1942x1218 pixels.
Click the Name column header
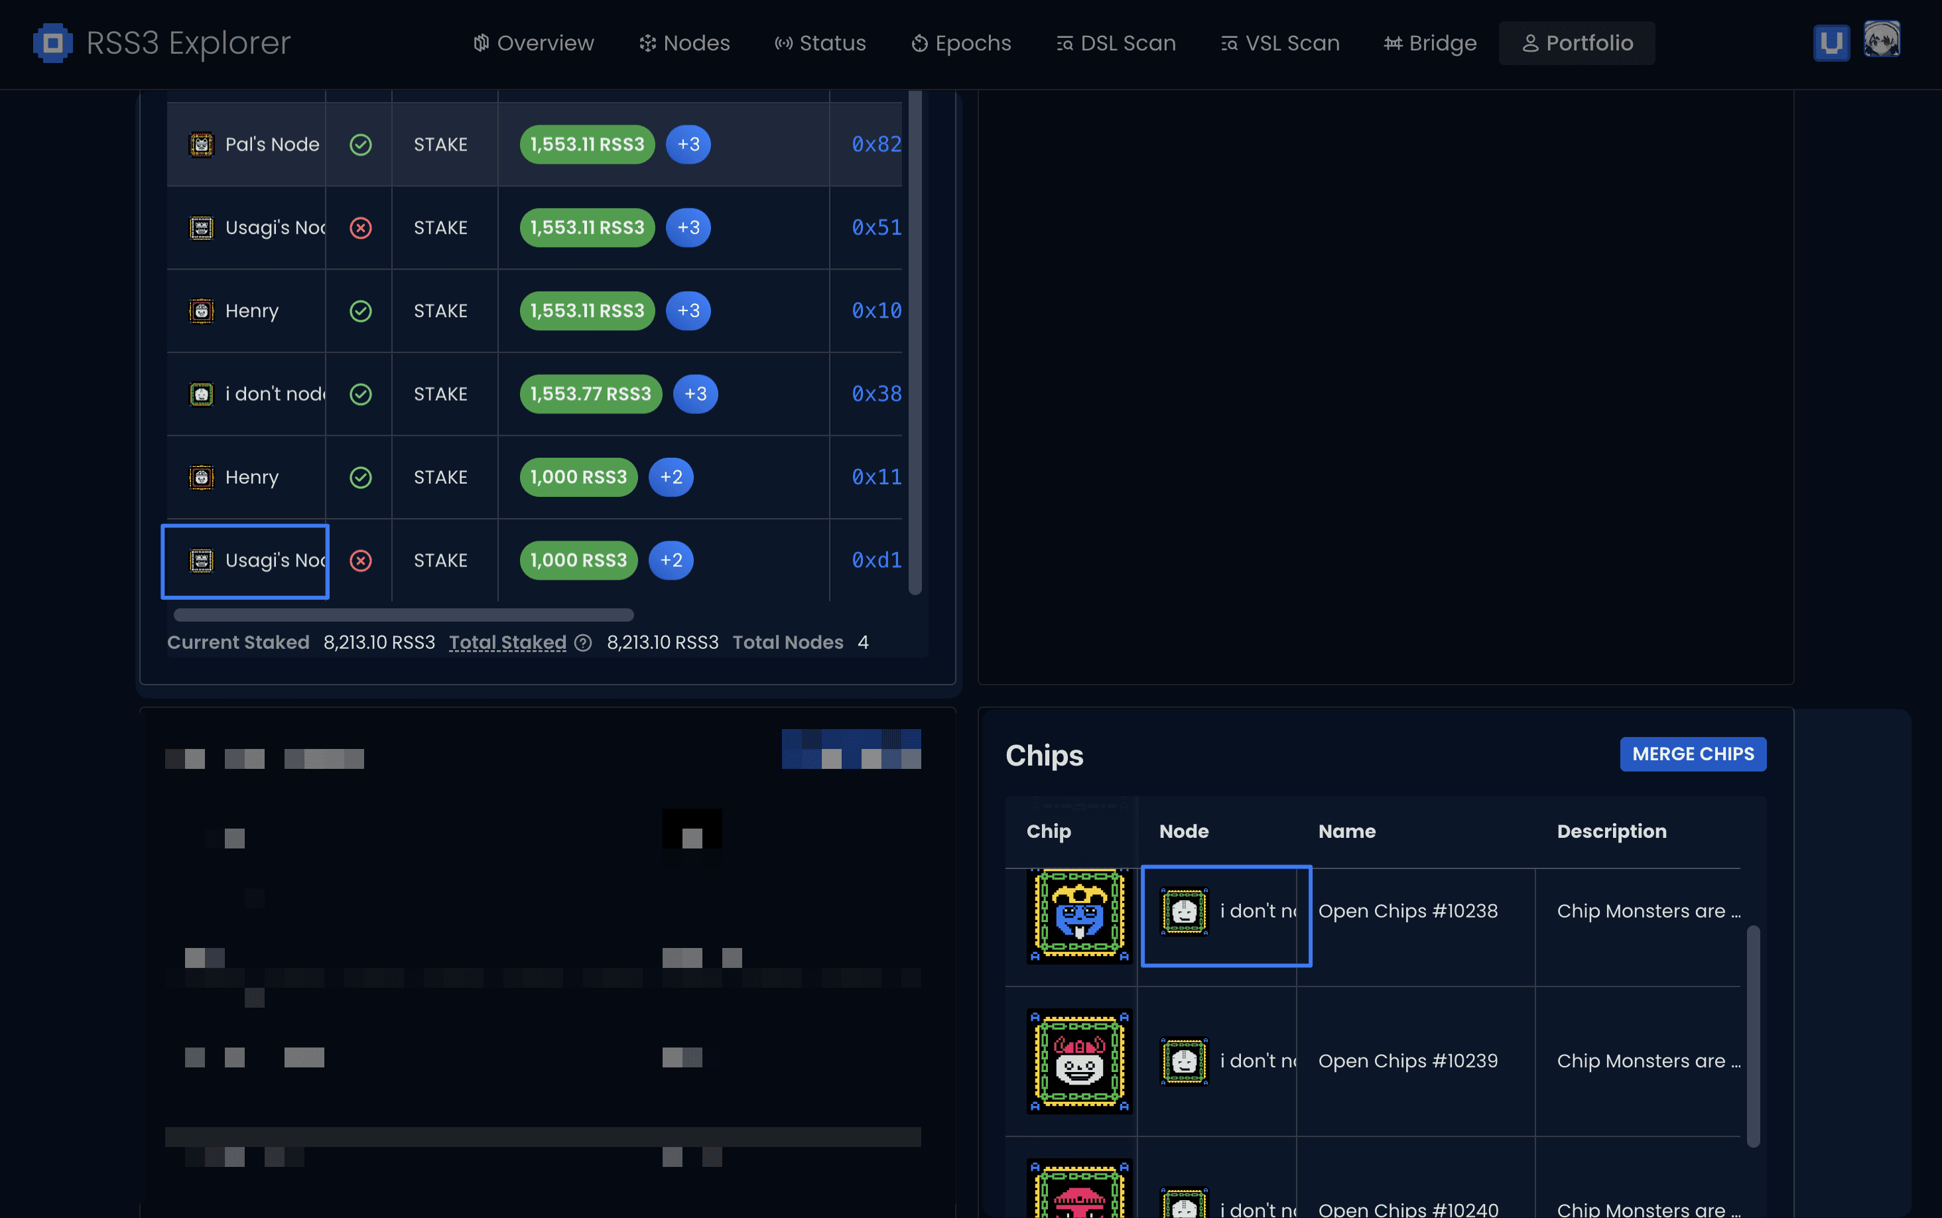tap(1346, 831)
